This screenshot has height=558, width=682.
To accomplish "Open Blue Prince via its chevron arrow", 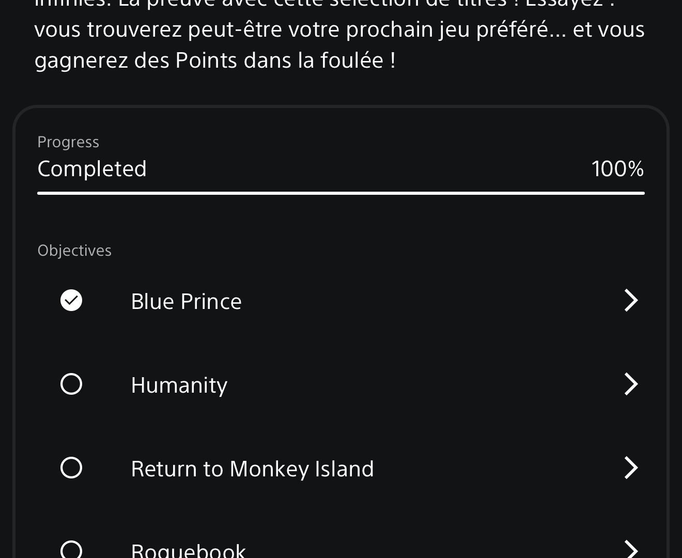I will 631,301.
